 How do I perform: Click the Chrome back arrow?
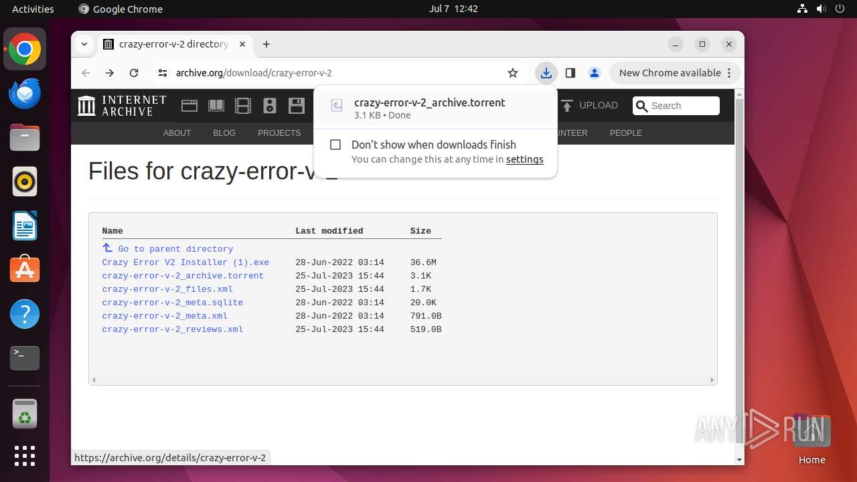(86, 73)
